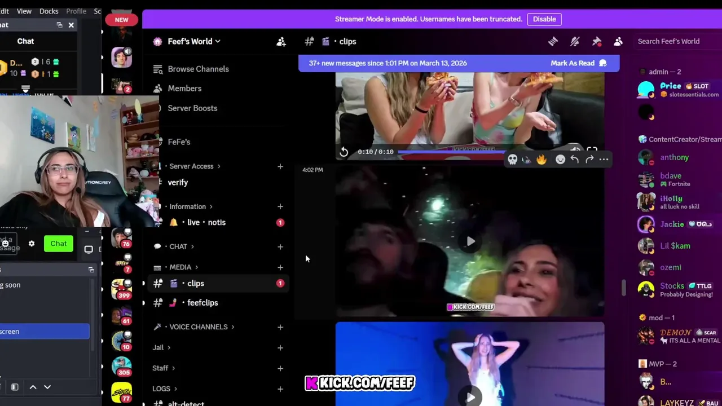Toggle fullscreen on the pizza clip

592,151
